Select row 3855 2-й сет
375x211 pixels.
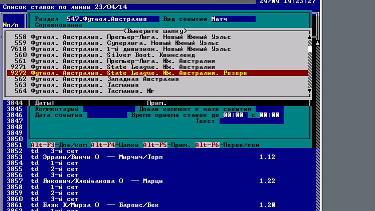[159, 169]
